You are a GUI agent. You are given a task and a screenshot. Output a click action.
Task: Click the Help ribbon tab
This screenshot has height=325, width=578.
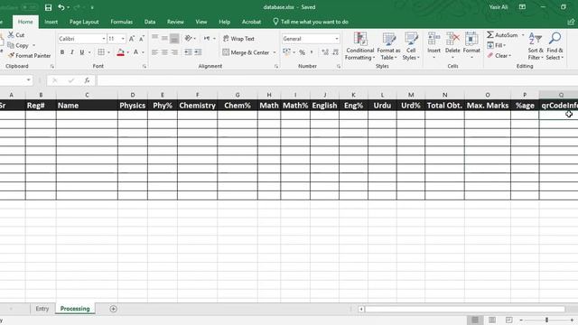[224, 22]
